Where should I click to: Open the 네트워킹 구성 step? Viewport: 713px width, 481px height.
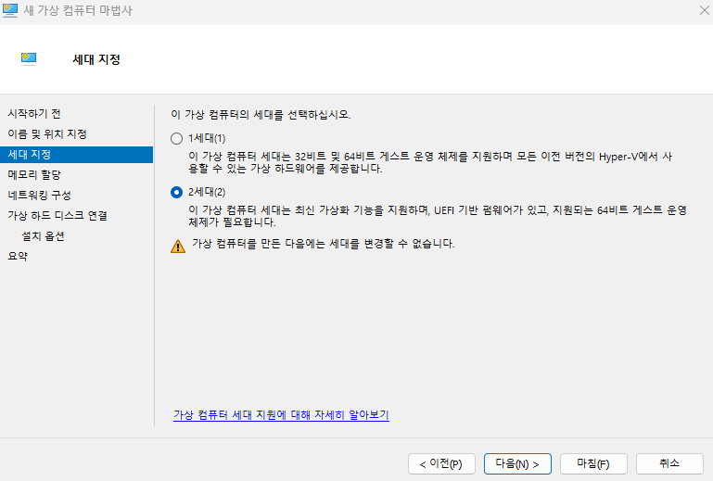pyautogui.click(x=39, y=195)
